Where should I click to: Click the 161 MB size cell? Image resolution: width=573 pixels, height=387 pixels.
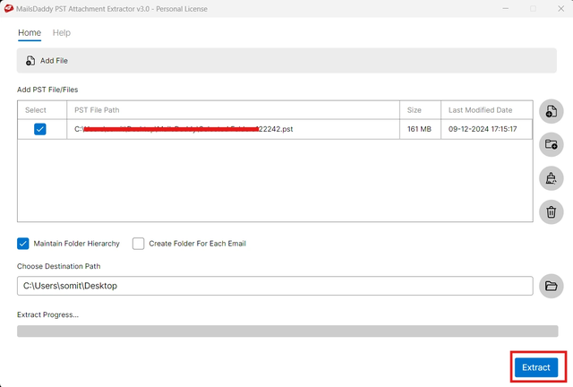[420, 129]
